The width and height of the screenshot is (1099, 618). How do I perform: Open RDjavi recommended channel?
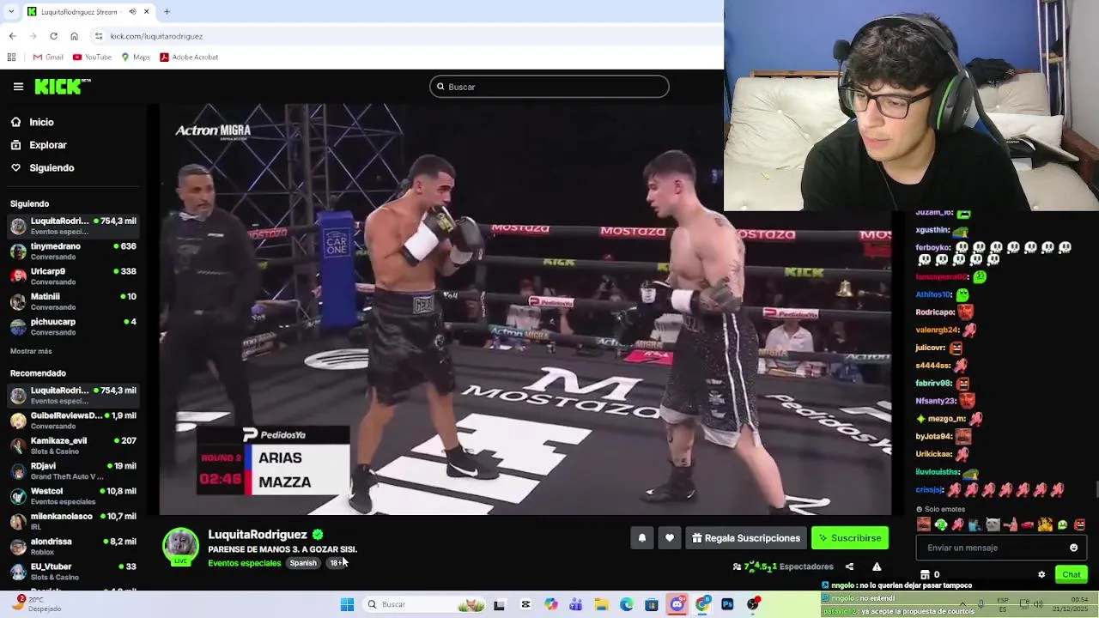[x=74, y=471]
